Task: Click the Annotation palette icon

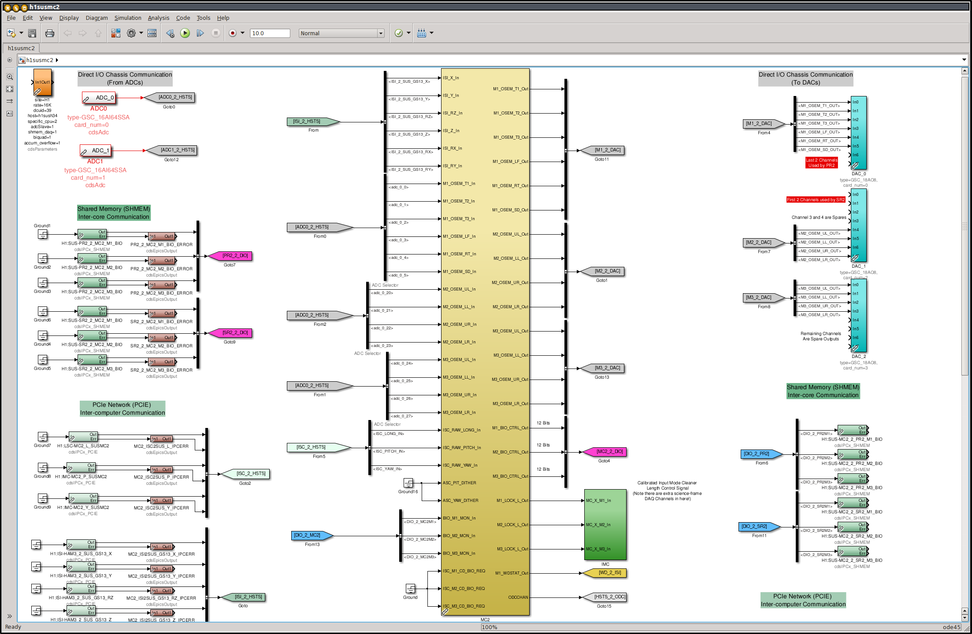Action: [x=10, y=114]
